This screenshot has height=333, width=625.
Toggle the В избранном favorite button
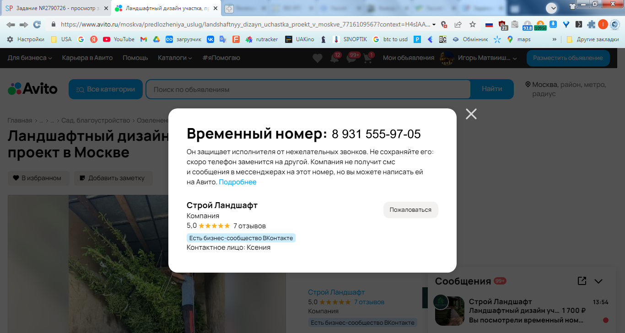[x=38, y=178]
